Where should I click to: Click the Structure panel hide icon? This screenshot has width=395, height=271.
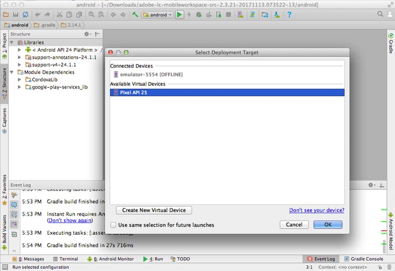click(97, 34)
